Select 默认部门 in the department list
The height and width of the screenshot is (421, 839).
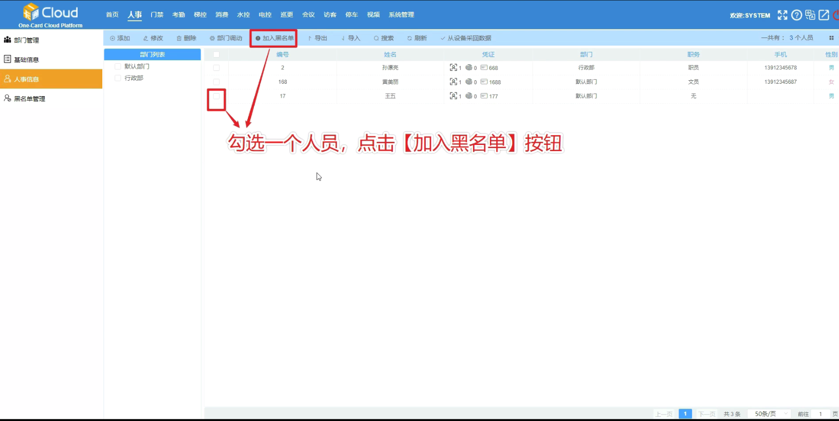[137, 66]
